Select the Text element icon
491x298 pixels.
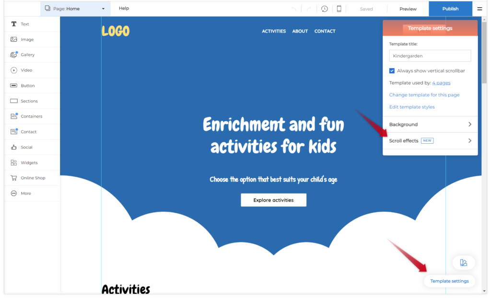(13, 24)
